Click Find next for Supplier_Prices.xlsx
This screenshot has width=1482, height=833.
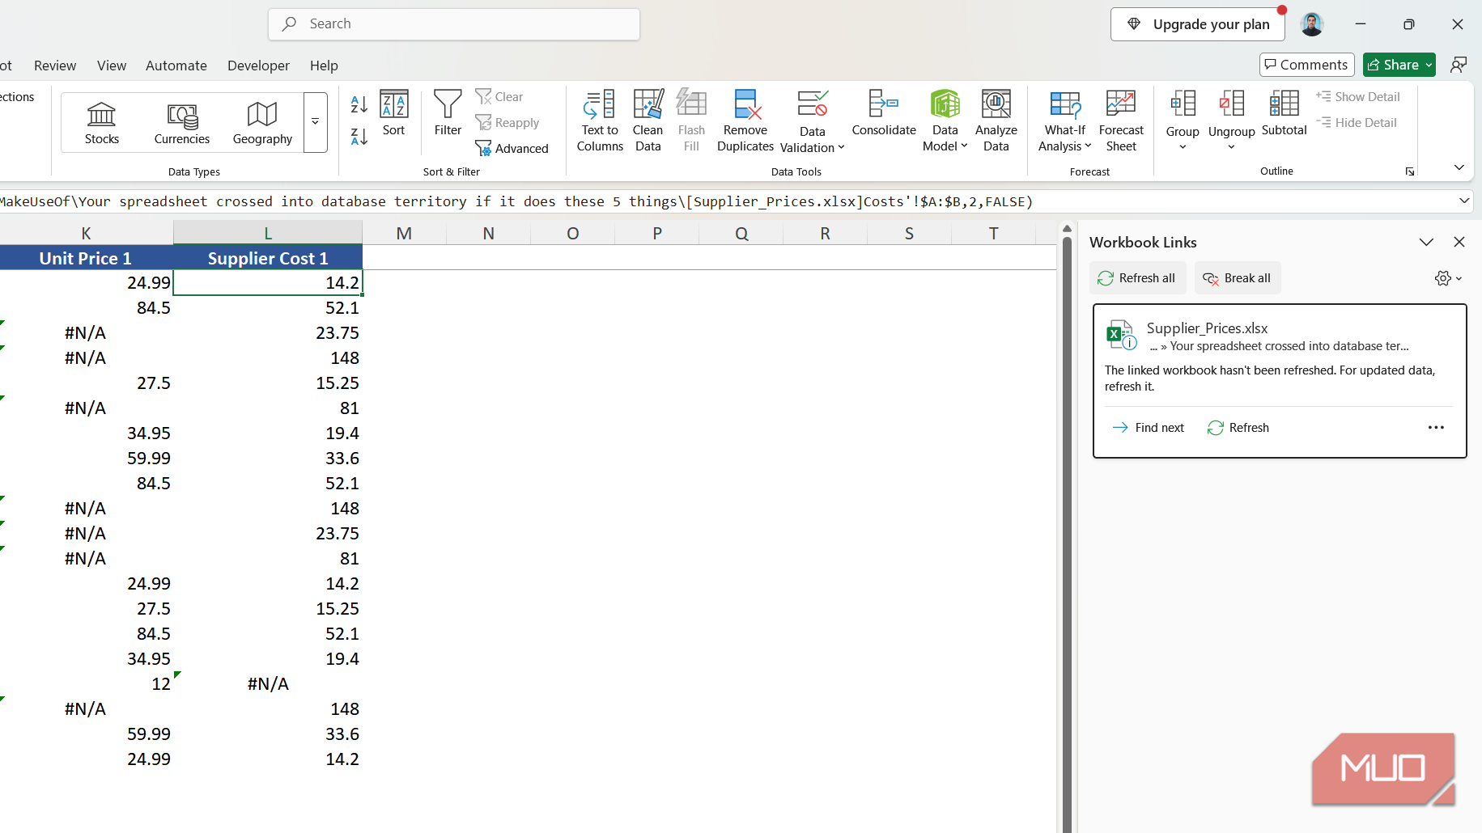point(1149,428)
